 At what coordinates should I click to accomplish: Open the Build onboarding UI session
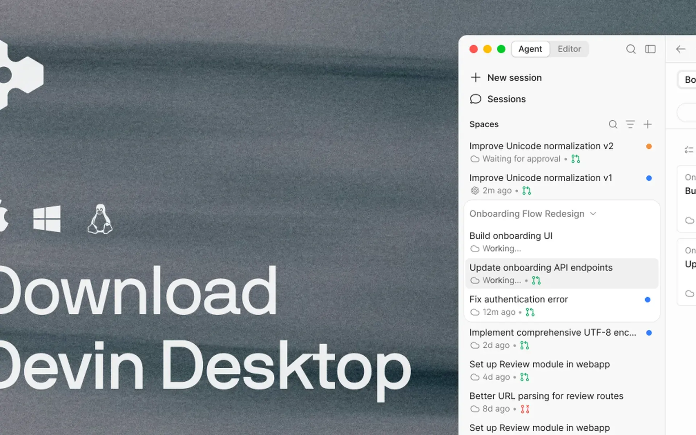coord(561,242)
